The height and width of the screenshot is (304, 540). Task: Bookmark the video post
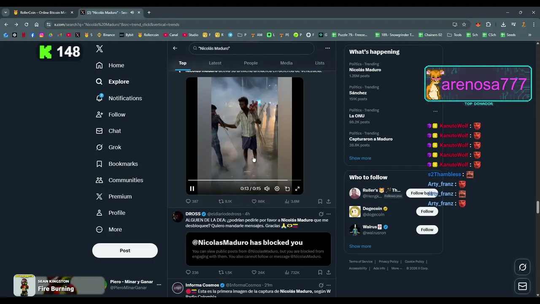(320, 201)
